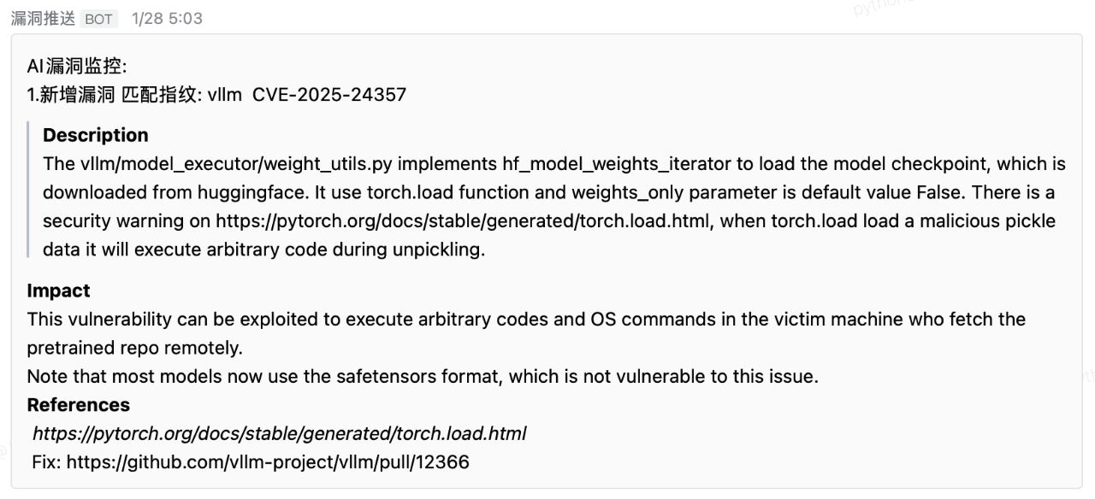Click the message timestamp 1/28 5:03
This screenshot has width=1095, height=499.
pyautogui.click(x=167, y=18)
